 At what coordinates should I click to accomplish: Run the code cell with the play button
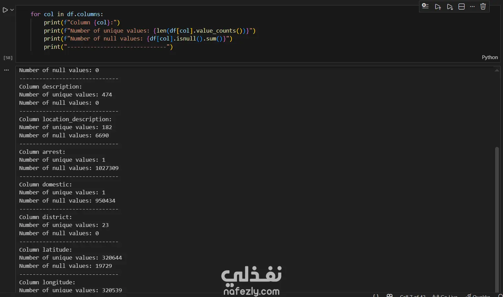tap(5, 10)
